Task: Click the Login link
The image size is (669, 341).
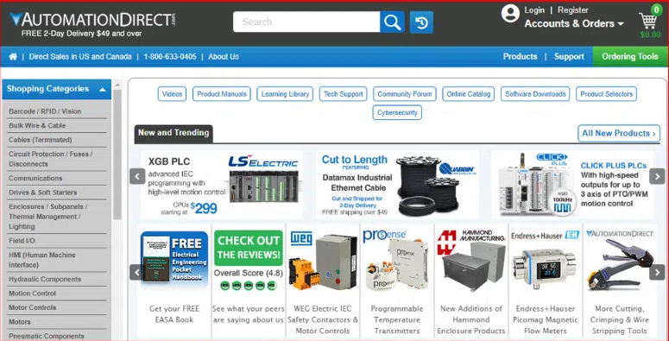Action: [534, 9]
